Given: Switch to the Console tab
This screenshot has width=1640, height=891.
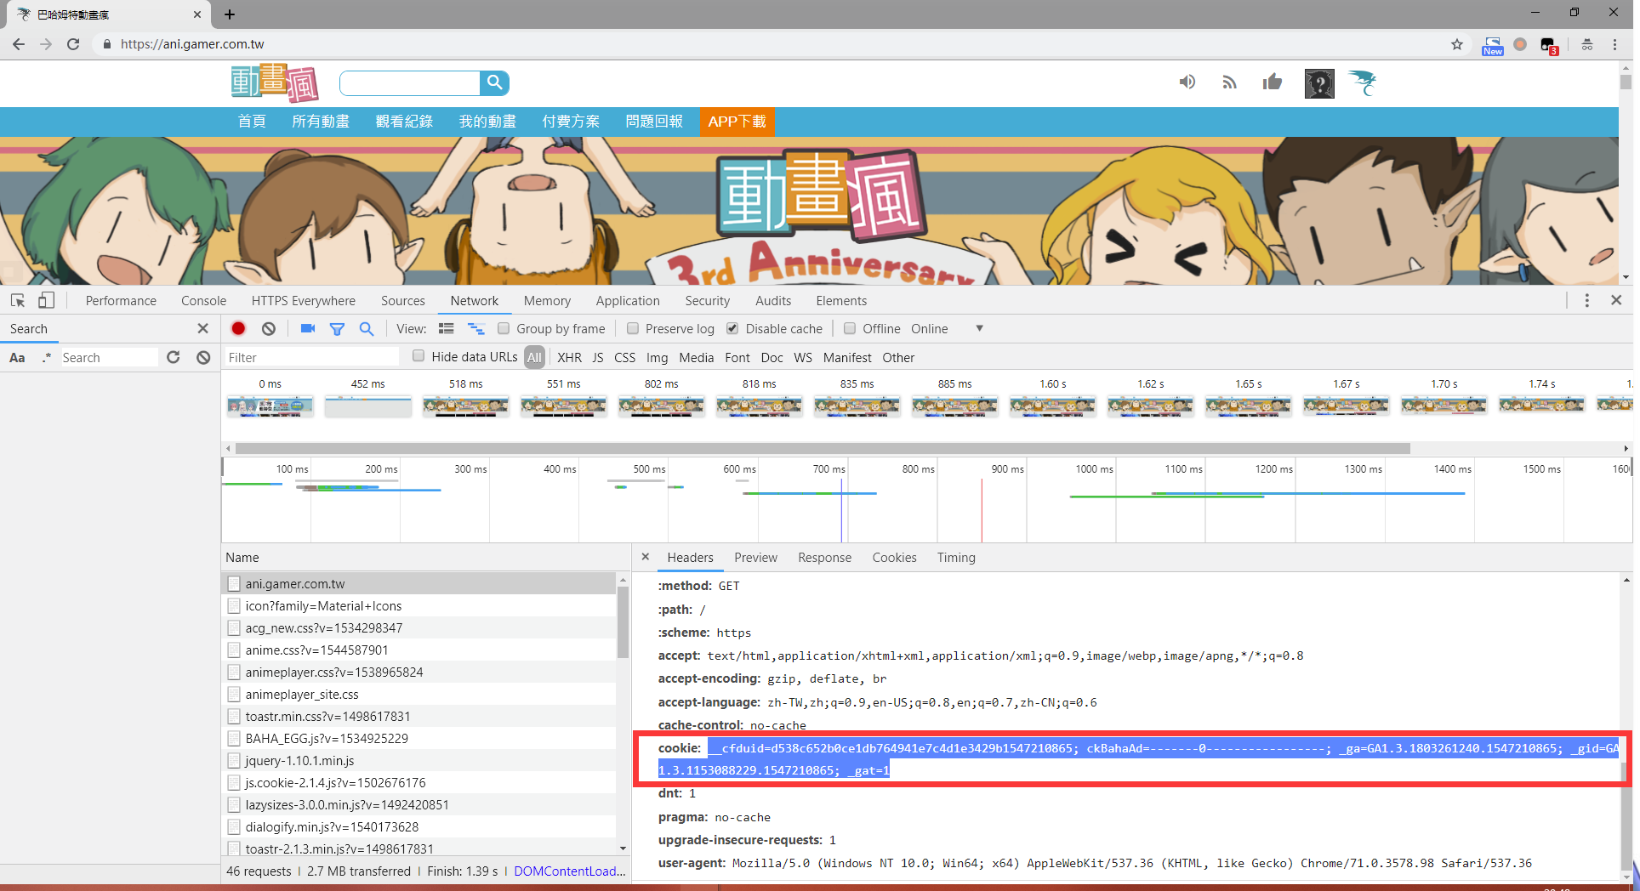Looking at the screenshot, I should (203, 301).
